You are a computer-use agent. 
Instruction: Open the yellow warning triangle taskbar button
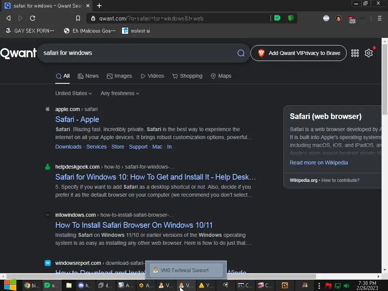(206, 285)
